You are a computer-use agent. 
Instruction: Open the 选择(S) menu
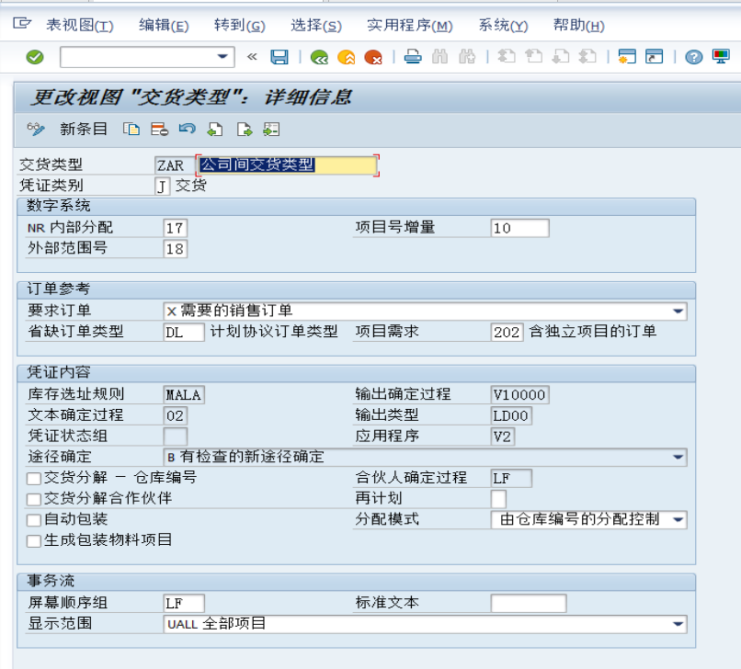click(316, 25)
